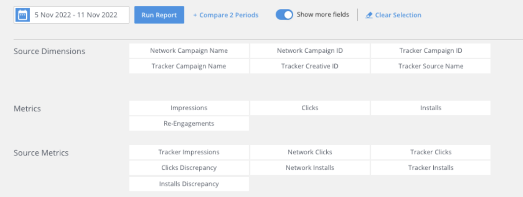Click the eraser icon next to Clear Selection
The image size is (523, 197).
[x=369, y=15]
